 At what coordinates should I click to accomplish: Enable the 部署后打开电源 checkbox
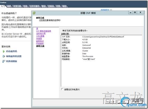pyautogui.click(x=62, y=89)
